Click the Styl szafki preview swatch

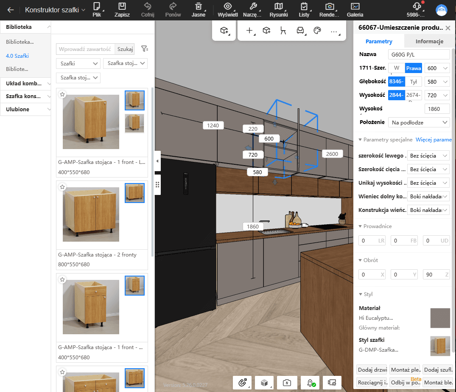(x=440, y=346)
